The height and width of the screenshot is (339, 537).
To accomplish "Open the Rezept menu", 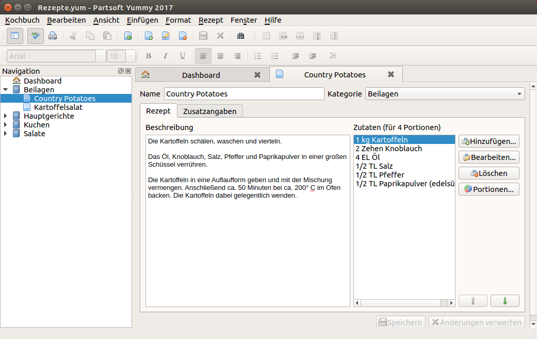I will point(210,20).
